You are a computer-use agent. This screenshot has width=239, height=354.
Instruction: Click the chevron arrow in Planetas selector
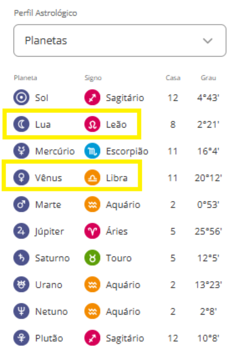tap(208, 41)
